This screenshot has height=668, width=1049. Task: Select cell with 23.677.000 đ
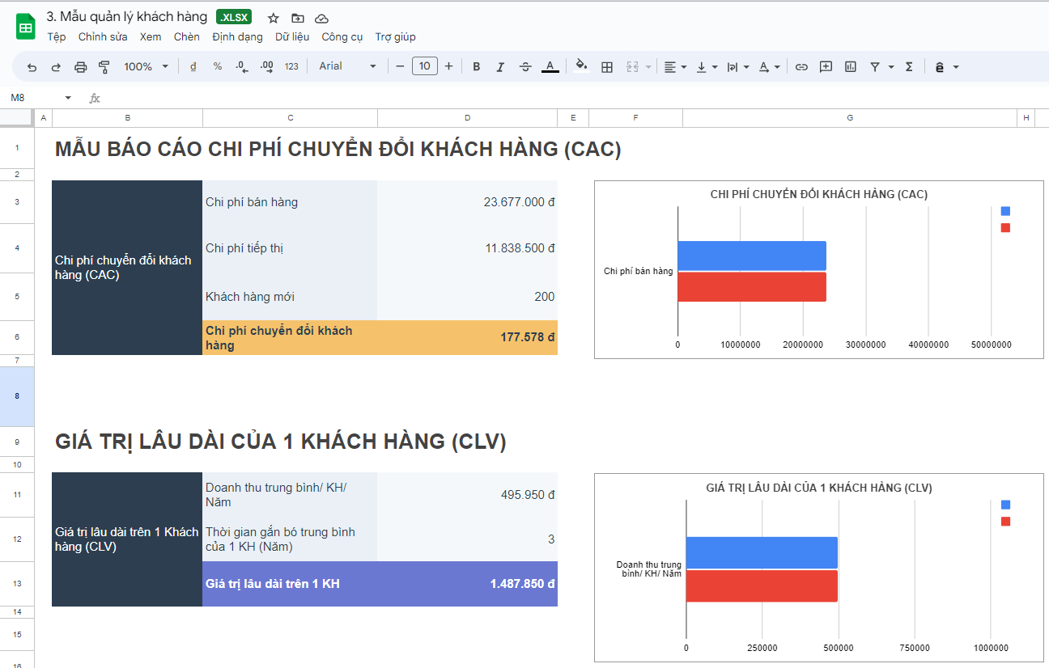tap(467, 202)
